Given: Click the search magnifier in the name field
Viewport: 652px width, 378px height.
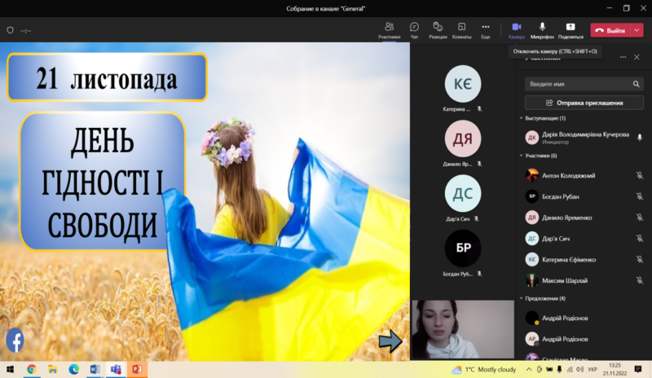Looking at the screenshot, I should click(637, 84).
